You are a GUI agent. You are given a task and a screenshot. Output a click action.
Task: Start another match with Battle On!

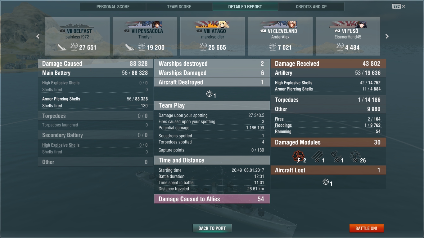pyautogui.click(x=367, y=228)
